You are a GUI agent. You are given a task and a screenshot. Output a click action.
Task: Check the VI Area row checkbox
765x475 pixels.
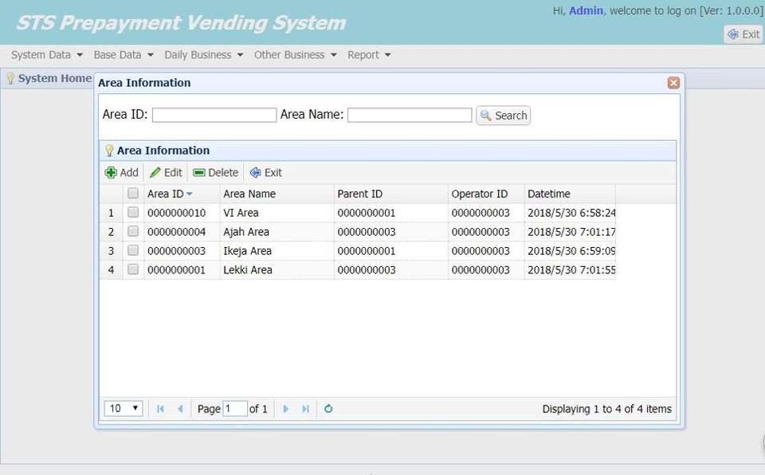pyautogui.click(x=133, y=212)
